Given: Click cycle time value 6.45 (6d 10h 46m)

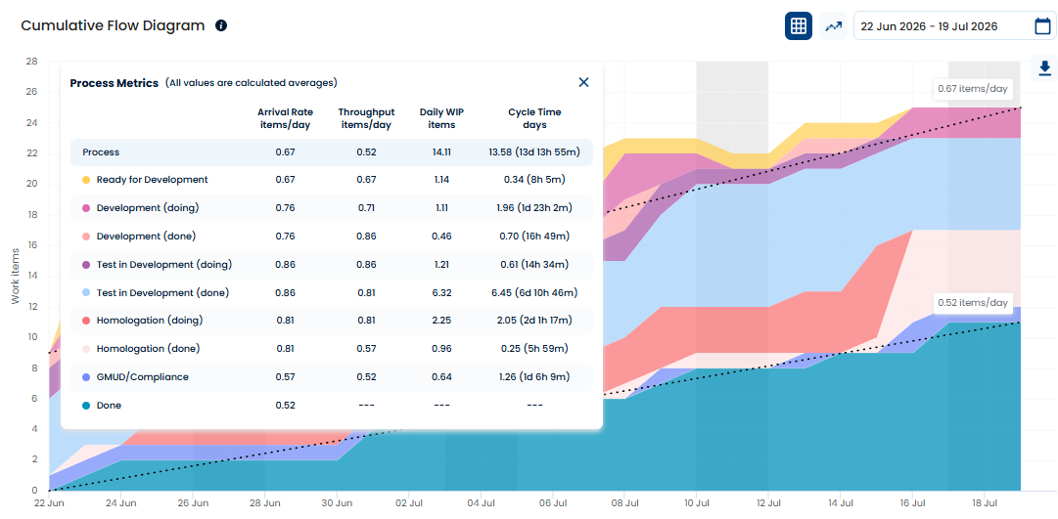Looking at the screenshot, I should point(534,293).
